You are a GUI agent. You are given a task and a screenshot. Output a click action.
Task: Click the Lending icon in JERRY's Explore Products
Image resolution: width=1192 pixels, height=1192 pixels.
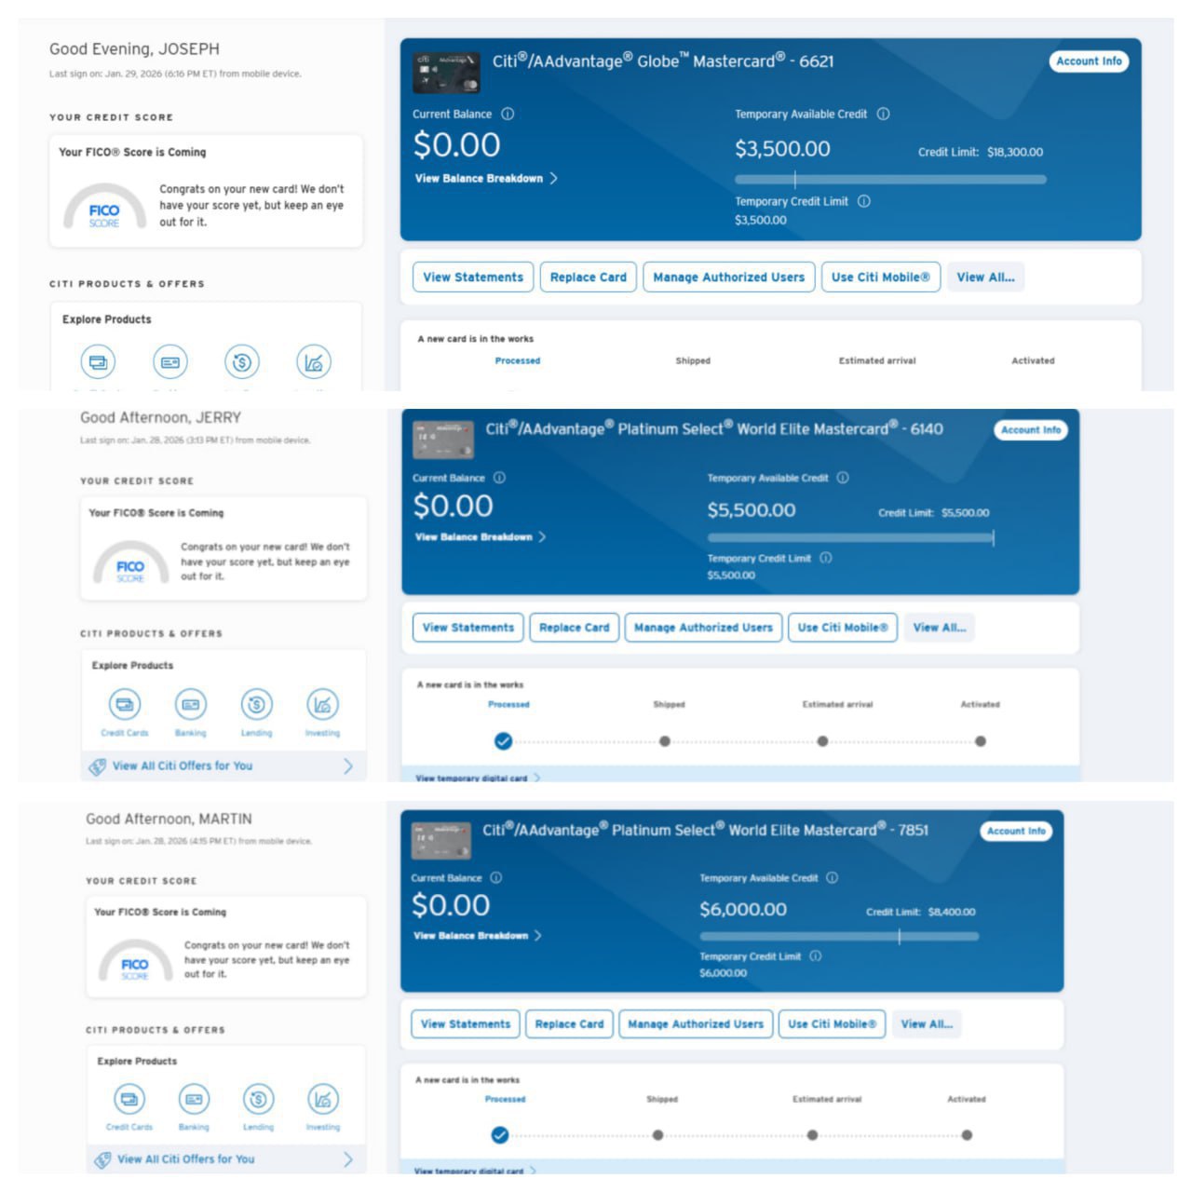coord(256,705)
